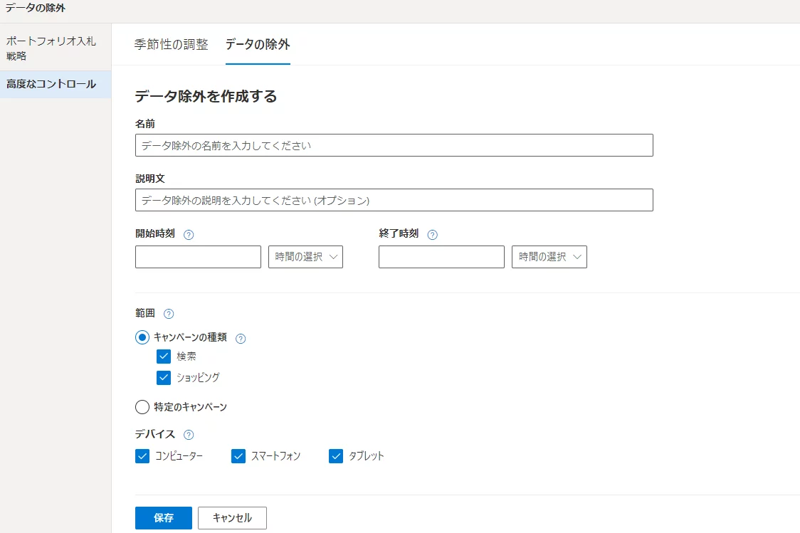
Task: Open the help tooltip beside 範囲
Action: point(169,314)
